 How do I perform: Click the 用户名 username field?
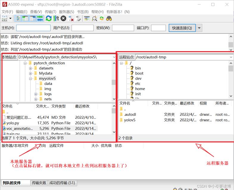coord(82,28)
